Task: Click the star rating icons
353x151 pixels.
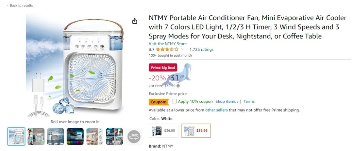Action: click(167, 50)
